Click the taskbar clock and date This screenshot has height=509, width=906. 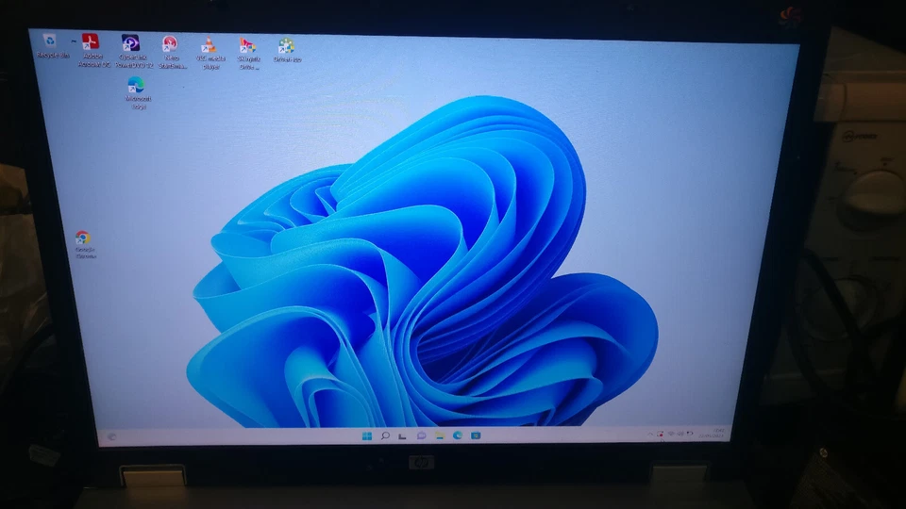712,433
